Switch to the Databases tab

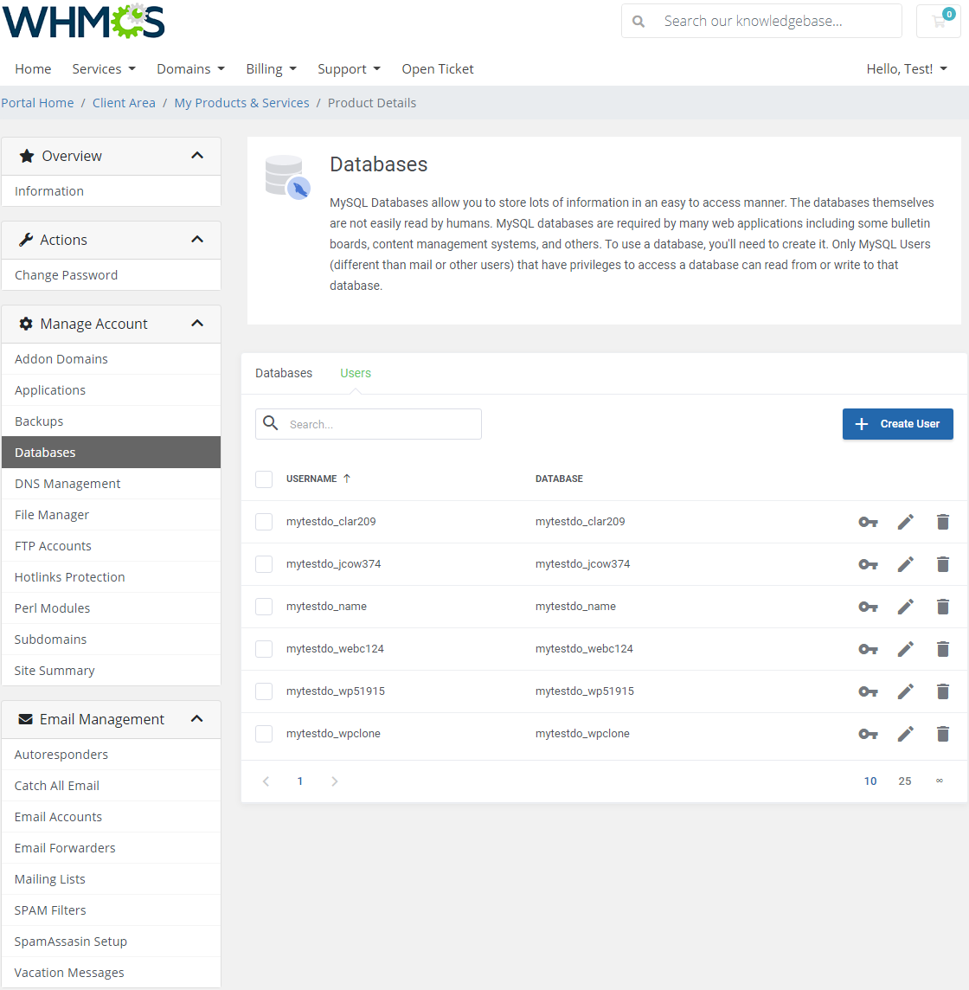[x=284, y=373]
